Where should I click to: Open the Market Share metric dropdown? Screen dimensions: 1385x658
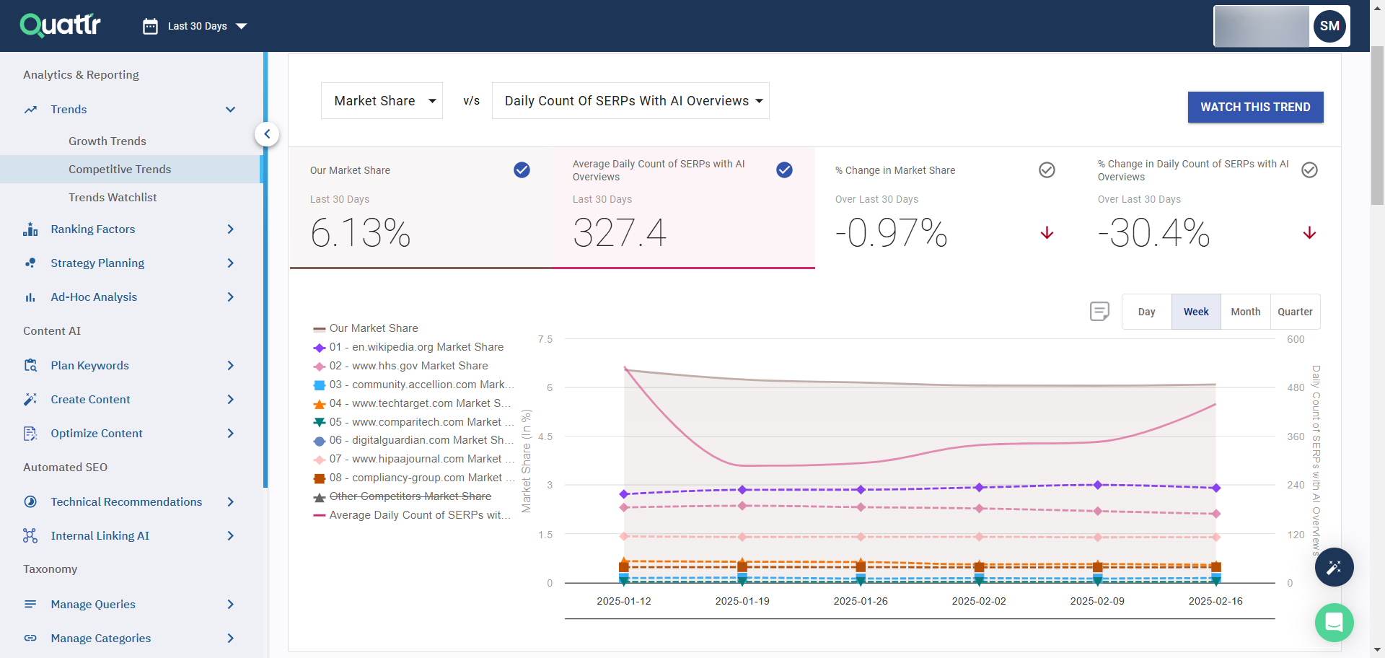coord(382,101)
